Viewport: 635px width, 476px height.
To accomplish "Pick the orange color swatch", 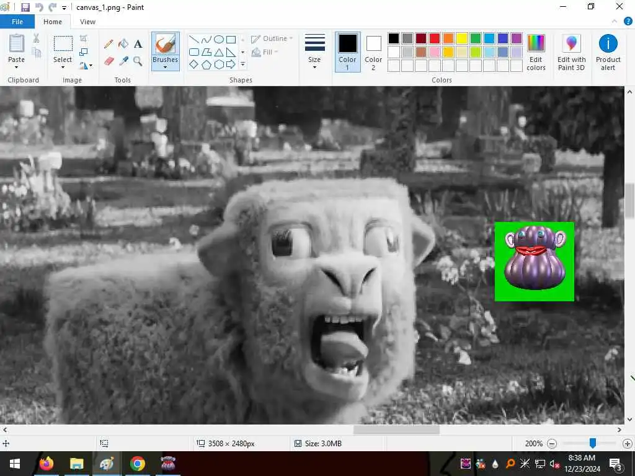I will coord(448,38).
